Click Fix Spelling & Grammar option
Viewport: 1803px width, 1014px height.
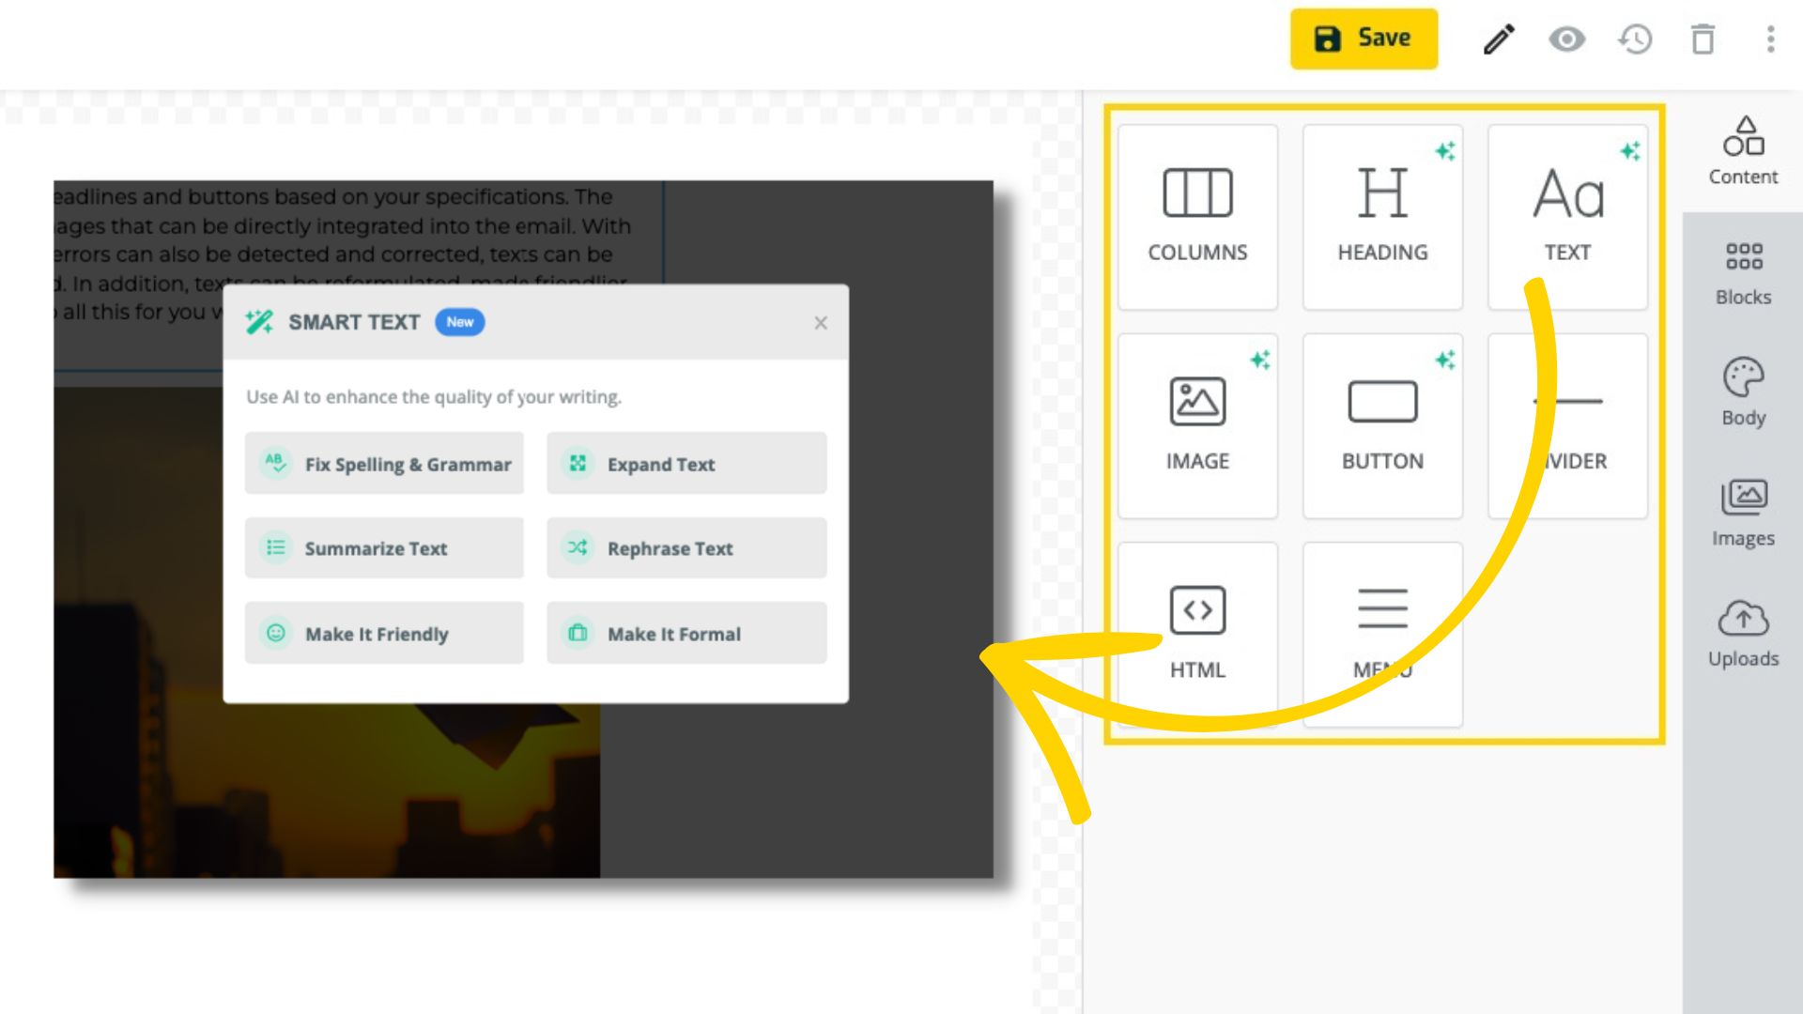[x=384, y=464]
